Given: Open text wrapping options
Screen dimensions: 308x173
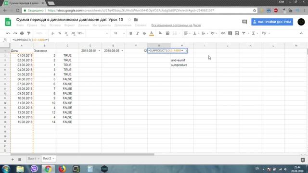Looking at the screenshot, I should [205, 33].
